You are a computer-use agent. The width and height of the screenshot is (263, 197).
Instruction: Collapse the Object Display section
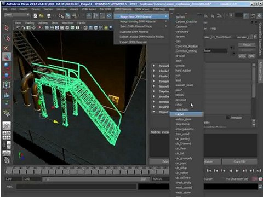(154, 112)
